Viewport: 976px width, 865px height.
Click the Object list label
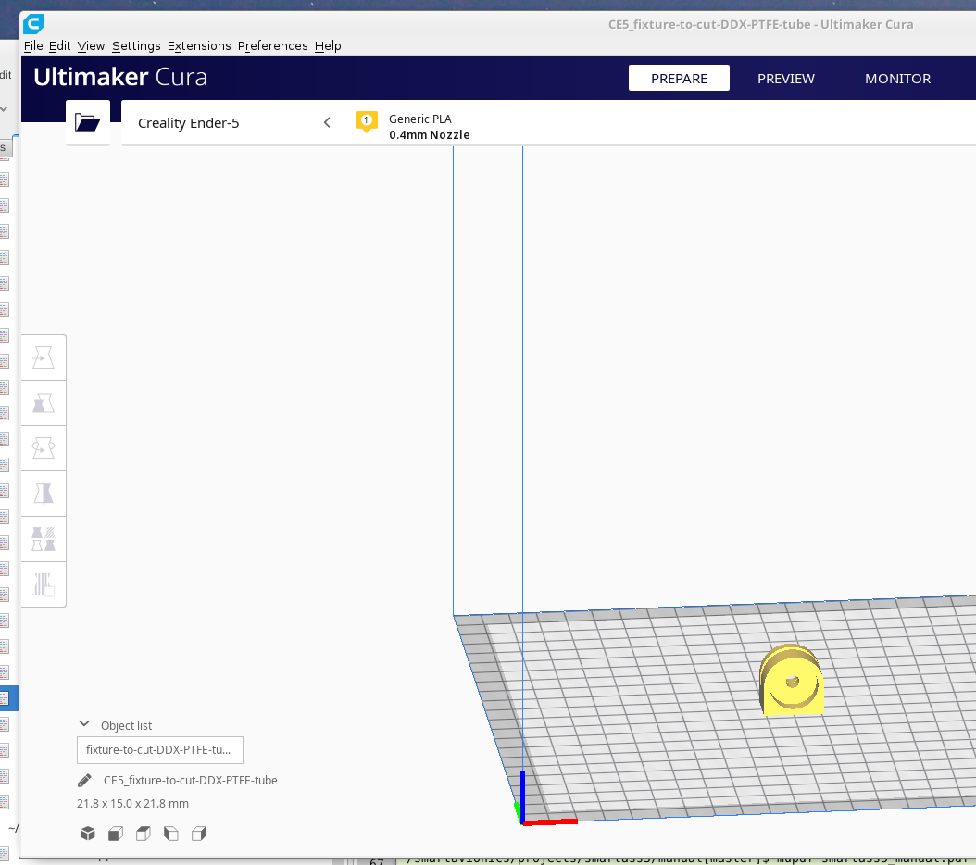coord(126,725)
